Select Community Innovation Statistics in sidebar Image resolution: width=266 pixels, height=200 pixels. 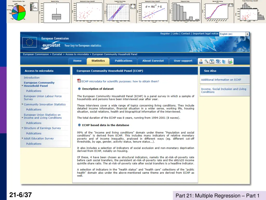tap(45, 104)
